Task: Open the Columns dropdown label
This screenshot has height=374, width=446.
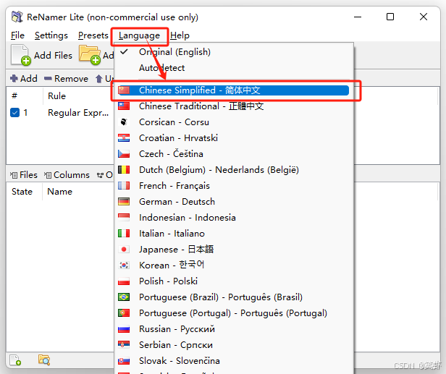Action: (x=72, y=175)
